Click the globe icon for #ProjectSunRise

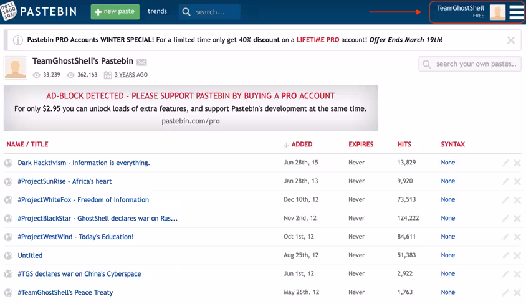click(8, 182)
